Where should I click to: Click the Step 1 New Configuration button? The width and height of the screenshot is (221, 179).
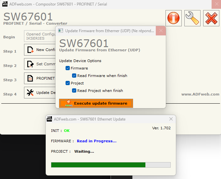click(x=40, y=50)
